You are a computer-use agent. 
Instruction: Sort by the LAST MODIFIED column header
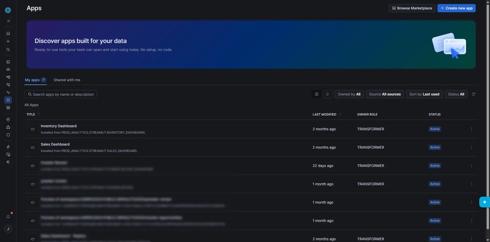tap(325, 115)
